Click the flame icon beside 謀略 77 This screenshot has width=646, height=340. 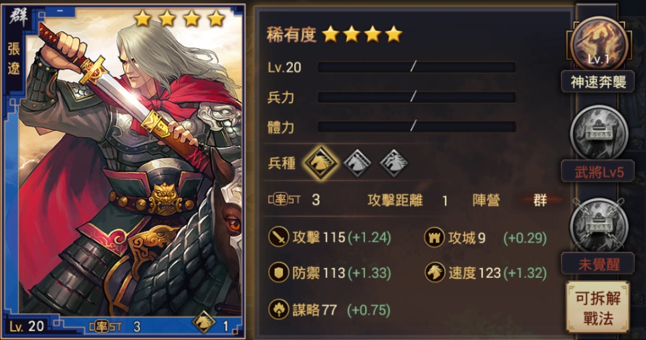[x=278, y=309]
